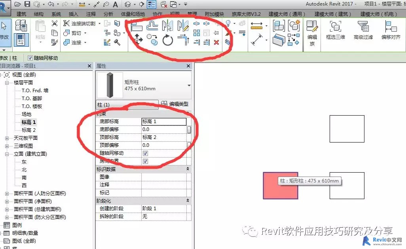Image resolution: width=406 pixels, height=249 pixels.
Task: Toggle 随轴网移动 checkbox in the options bar
Action: tap(30, 58)
